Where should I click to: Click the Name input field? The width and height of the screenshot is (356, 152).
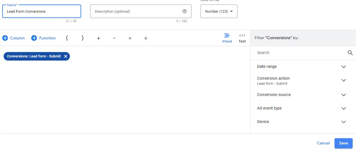click(42, 12)
